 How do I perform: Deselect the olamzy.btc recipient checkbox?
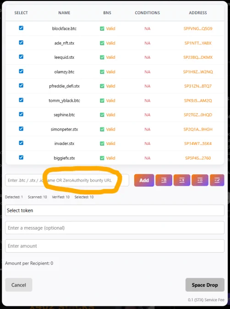click(21, 71)
